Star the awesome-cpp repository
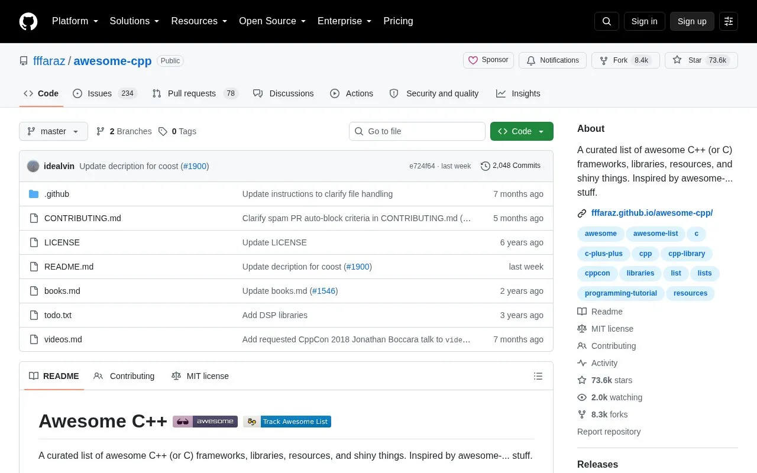The height and width of the screenshot is (473, 757). coord(701,60)
